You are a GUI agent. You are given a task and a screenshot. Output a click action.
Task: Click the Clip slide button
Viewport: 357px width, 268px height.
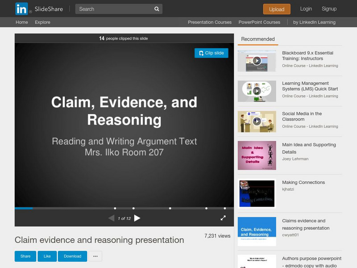coord(212,53)
